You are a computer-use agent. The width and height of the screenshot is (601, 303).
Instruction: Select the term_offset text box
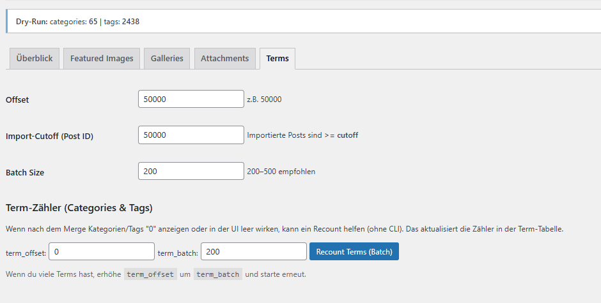coord(101,252)
